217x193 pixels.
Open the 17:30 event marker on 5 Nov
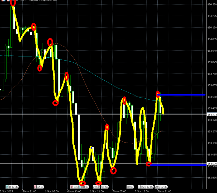tap(15, 187)
